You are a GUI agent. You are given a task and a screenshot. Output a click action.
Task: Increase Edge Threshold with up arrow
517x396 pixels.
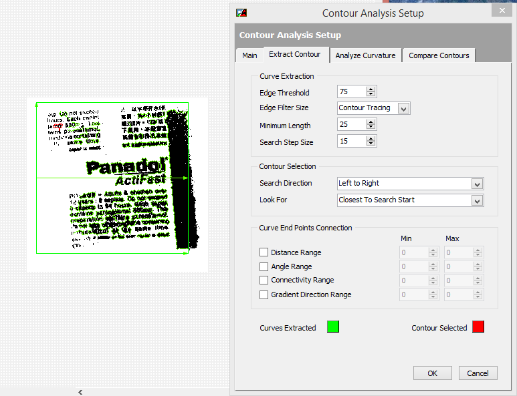[371, 89]
